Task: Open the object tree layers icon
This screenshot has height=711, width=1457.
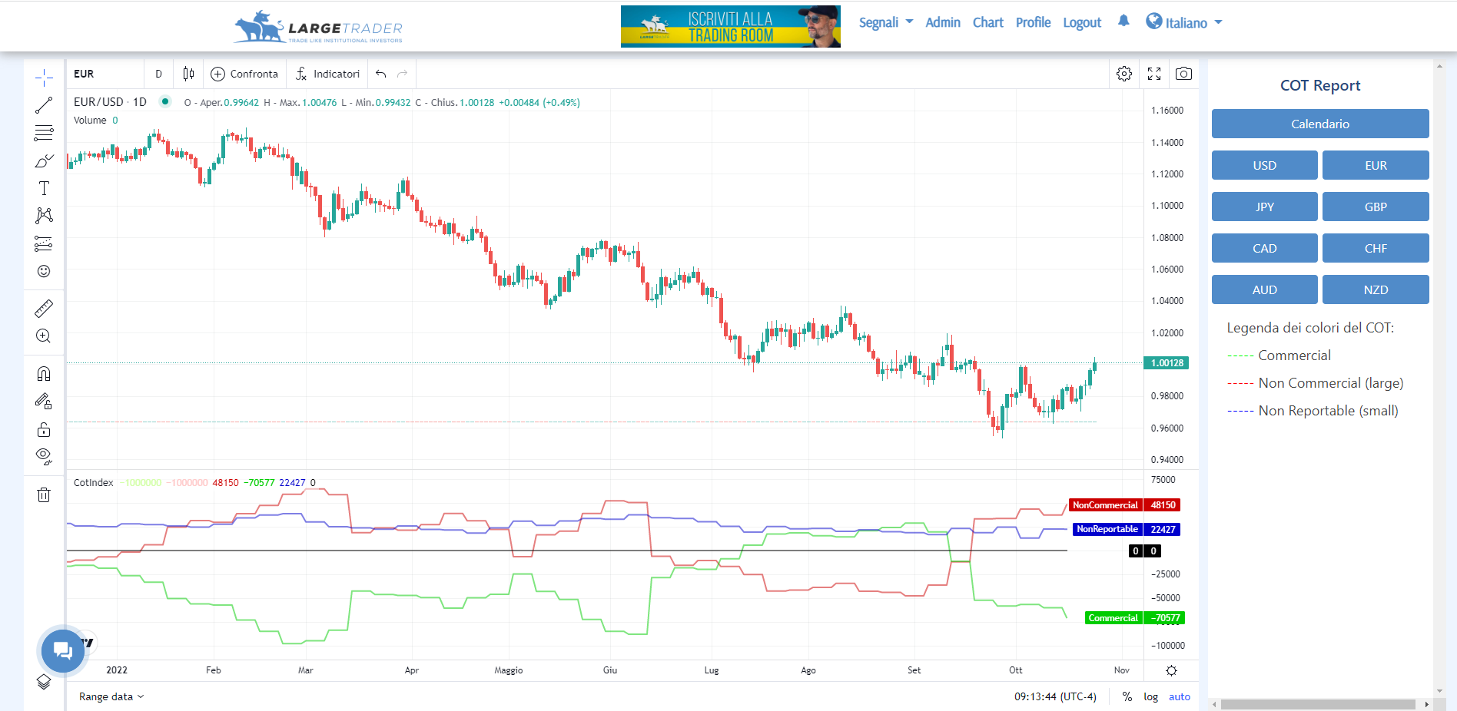Action: tap(44, 682)
